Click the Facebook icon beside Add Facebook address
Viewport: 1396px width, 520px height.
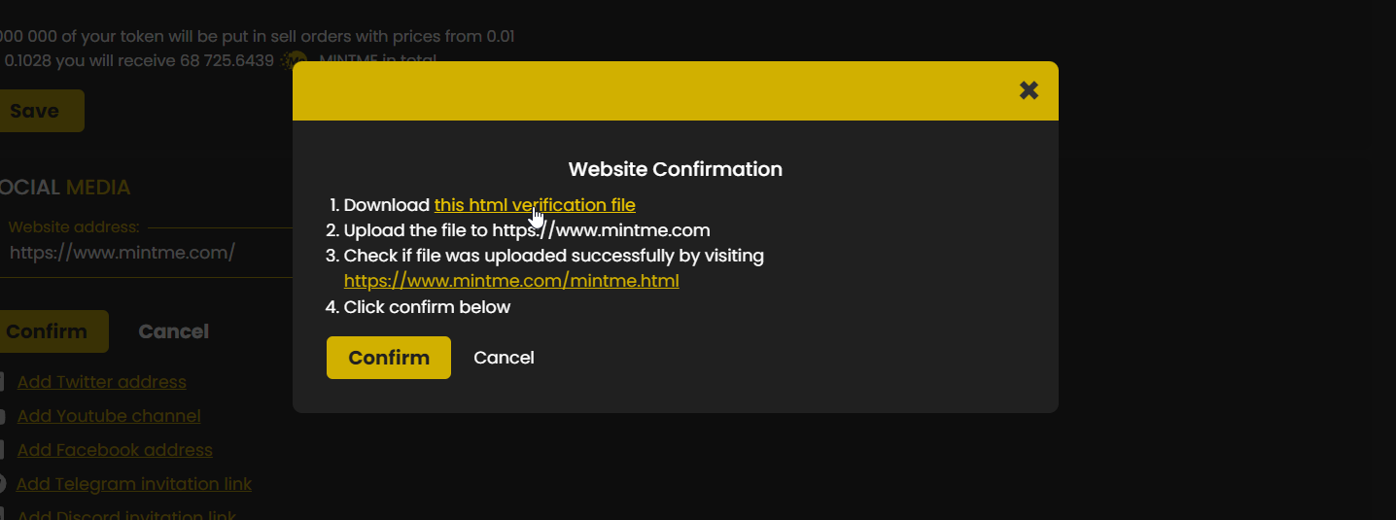pos(2,450)
